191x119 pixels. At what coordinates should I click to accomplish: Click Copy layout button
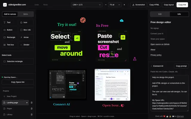pos(169,5)
